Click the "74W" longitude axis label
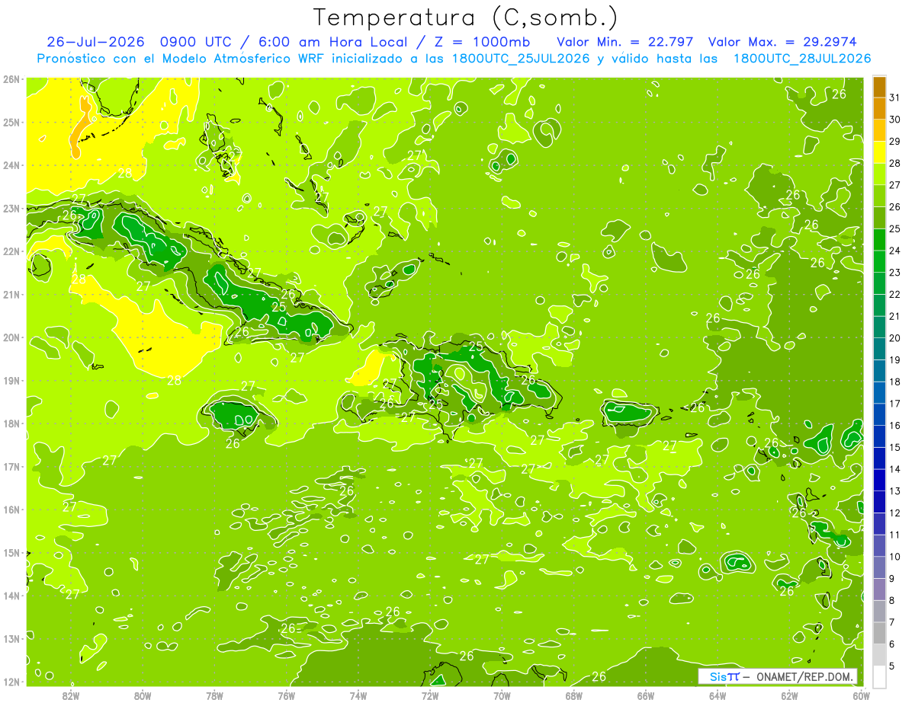Screen dimensions: 915x706 click(x=358, y=695)
